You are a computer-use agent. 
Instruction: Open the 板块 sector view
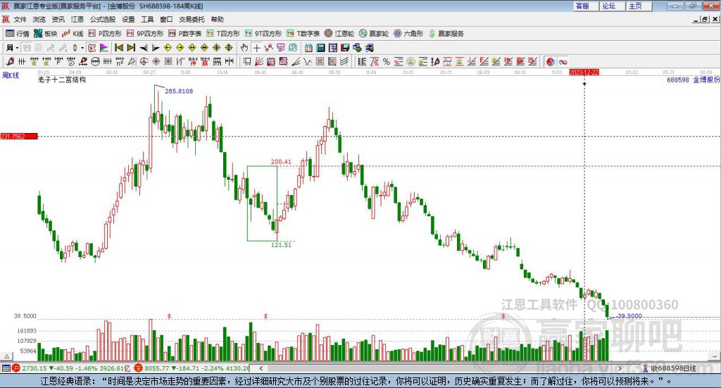coord(46,34)
